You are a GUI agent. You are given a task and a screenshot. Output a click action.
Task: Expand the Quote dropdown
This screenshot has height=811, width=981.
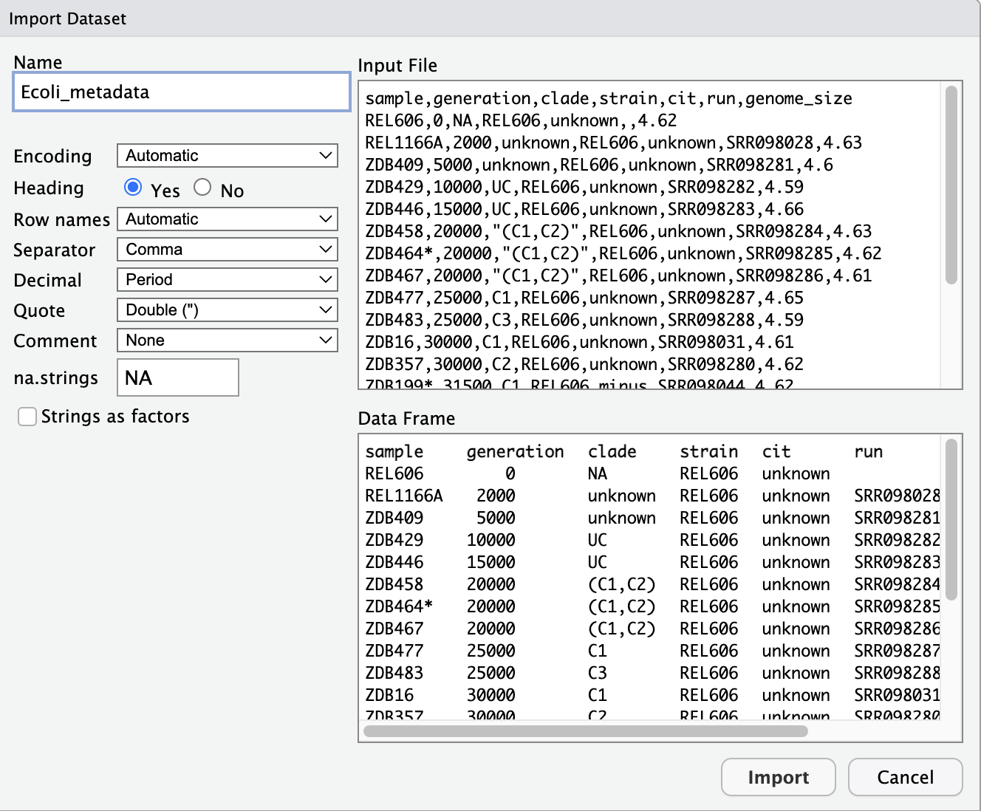point(227,310)
